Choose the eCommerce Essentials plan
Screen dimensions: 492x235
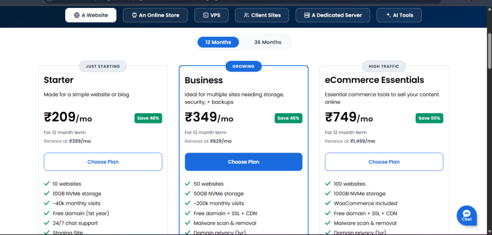tap(384, 162)
